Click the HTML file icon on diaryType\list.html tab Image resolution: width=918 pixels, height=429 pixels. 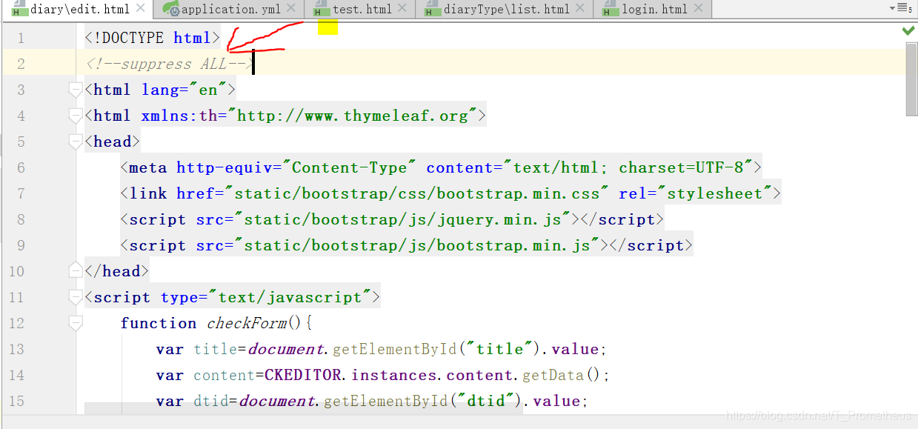pos(433,10)
